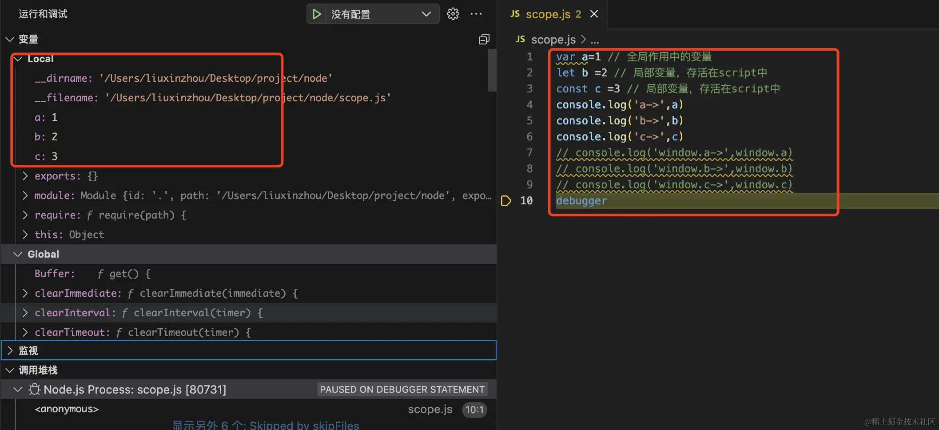The width and height of the screenshot is (939, 430).
Task: Expand the module variable
Action: (25, 196)
